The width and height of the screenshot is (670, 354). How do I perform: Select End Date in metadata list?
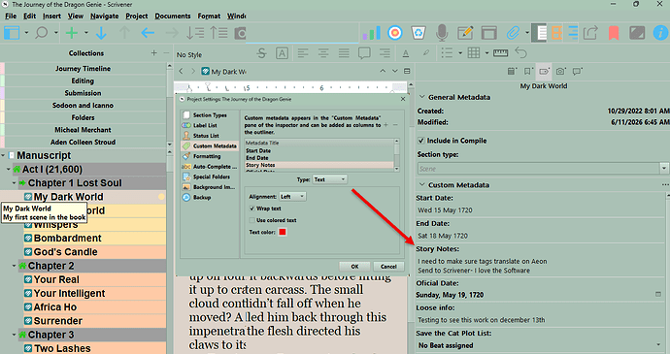click(x=318, y=158)
